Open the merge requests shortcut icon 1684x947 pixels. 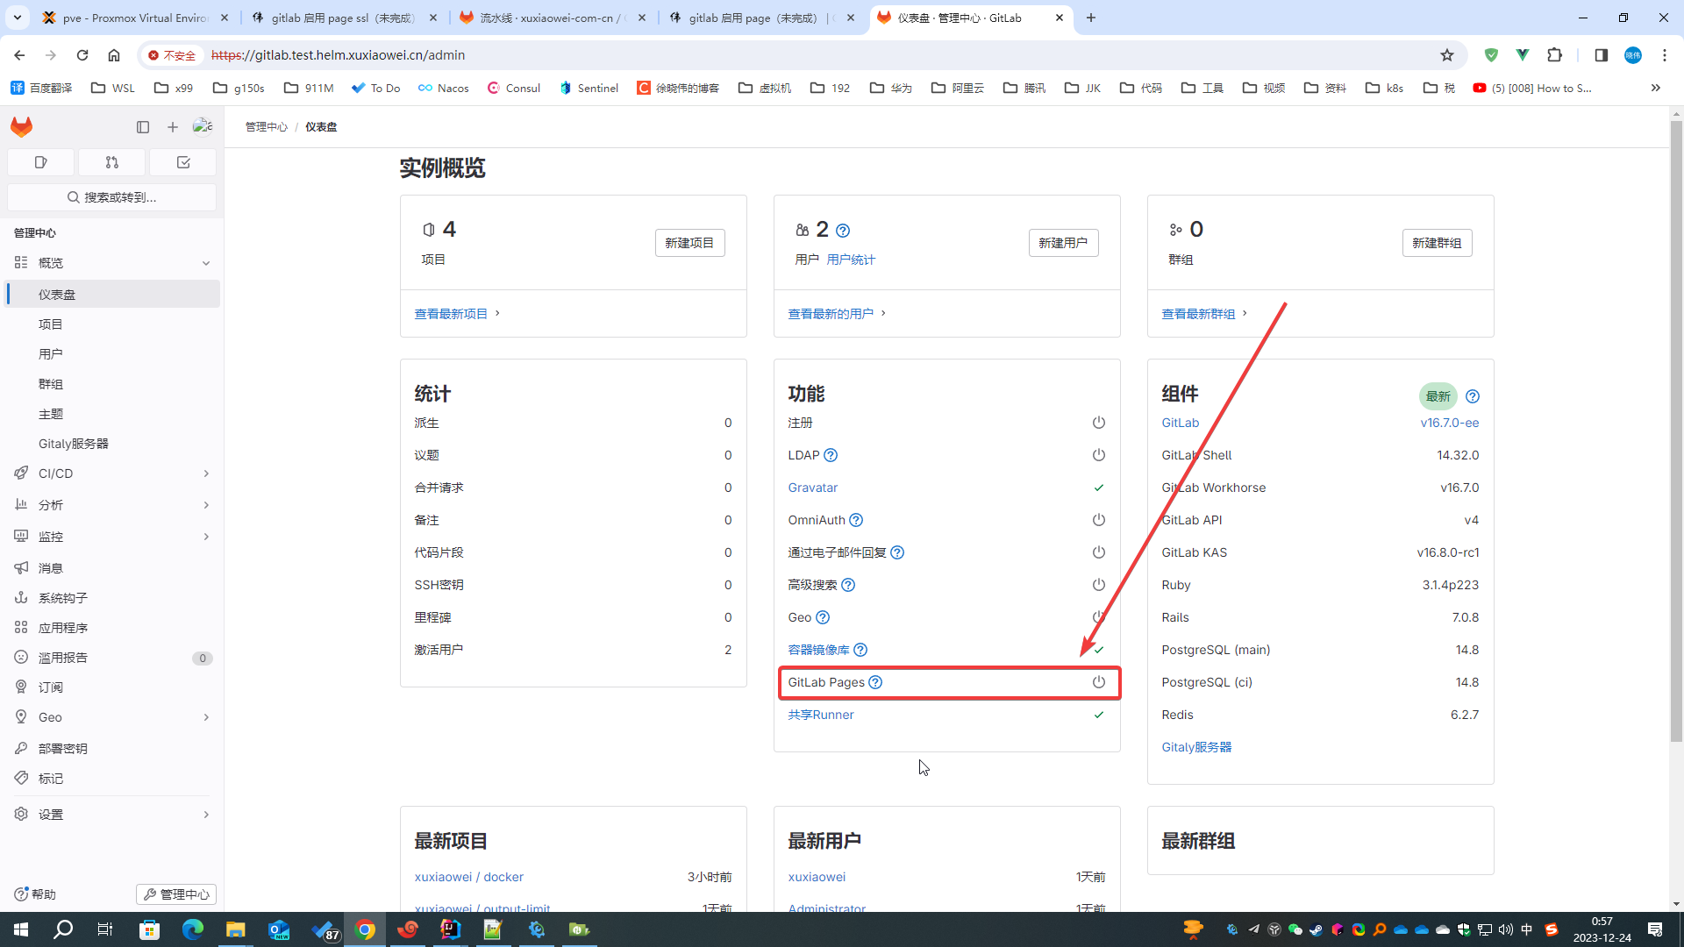point(111,162)
